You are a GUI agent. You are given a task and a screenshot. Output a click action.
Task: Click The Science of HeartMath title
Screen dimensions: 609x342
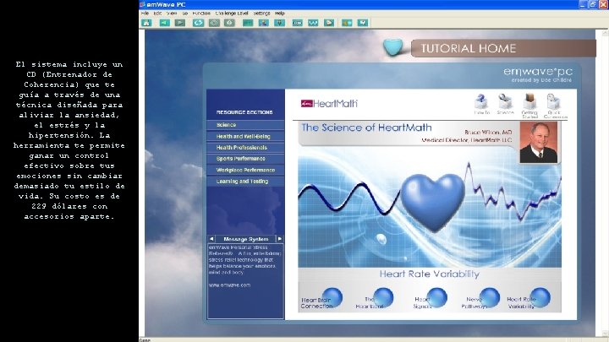366,128
